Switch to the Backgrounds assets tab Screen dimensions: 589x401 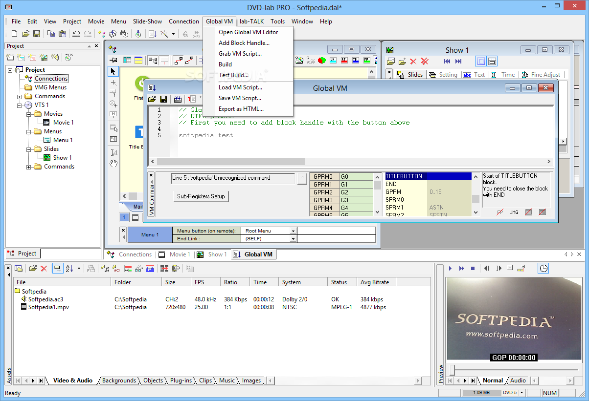(119, 380)
